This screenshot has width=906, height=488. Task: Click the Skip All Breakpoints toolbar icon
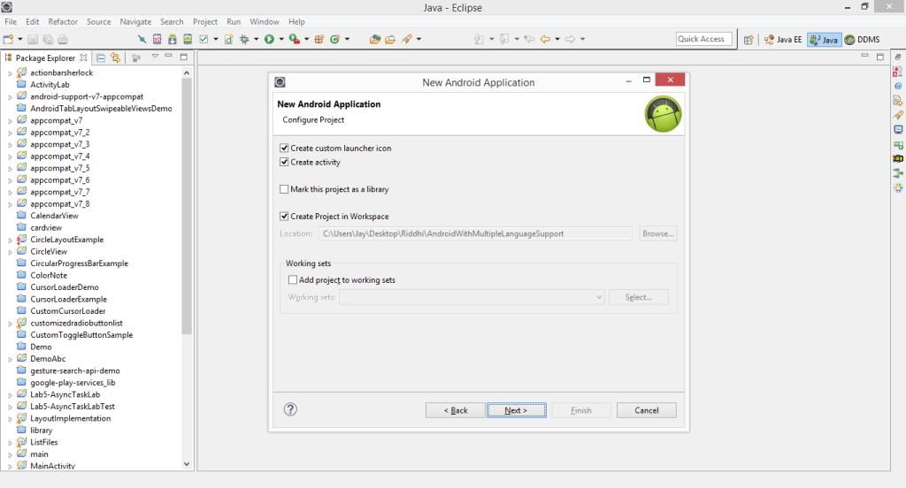click(x=142, y=39)
